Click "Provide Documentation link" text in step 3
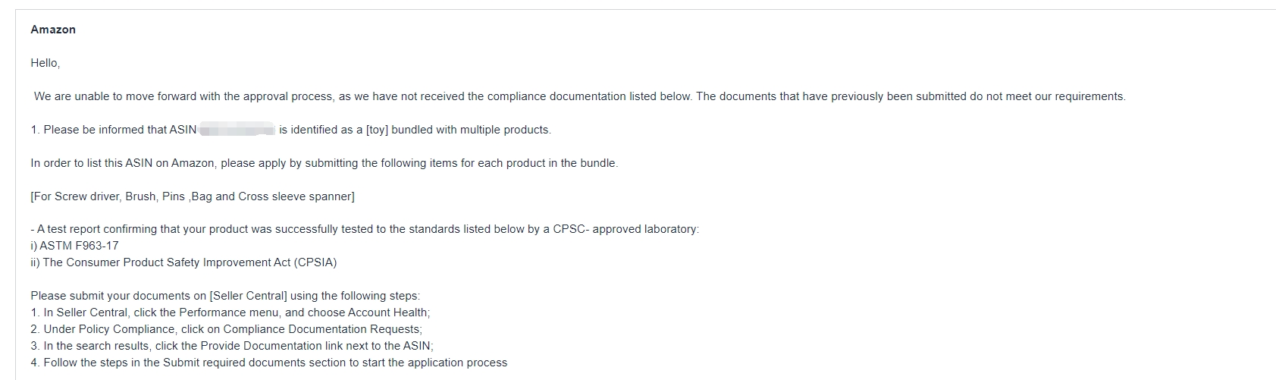The height and width of the screenshot is (380, 1276). click(x=271, y=346)
